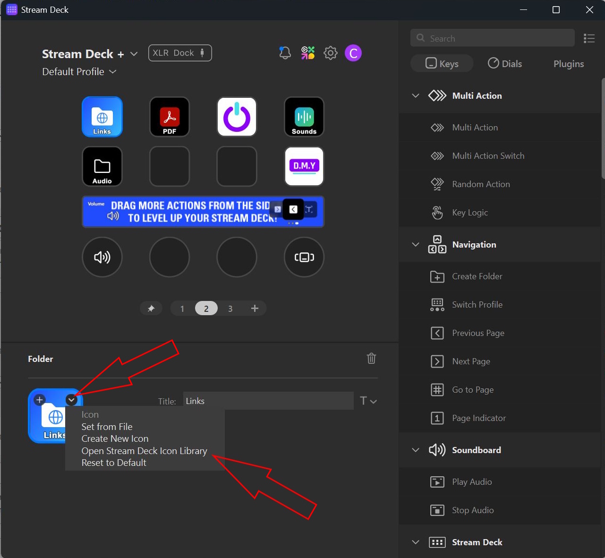Open the colorful Marketplace icon

point(308,53)
